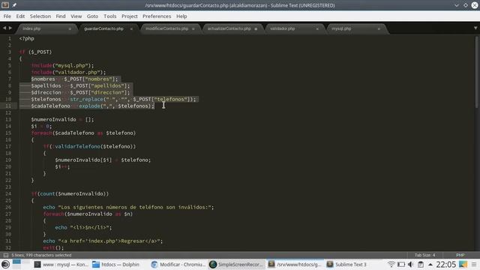The image size is (480, 270).
Task: Open the volume tray icon
Action: tap(411, 265)
